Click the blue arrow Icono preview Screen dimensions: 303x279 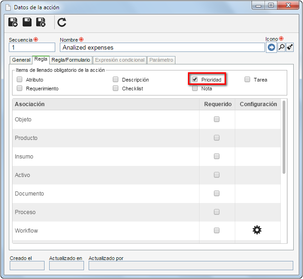[x=271, y=47]
